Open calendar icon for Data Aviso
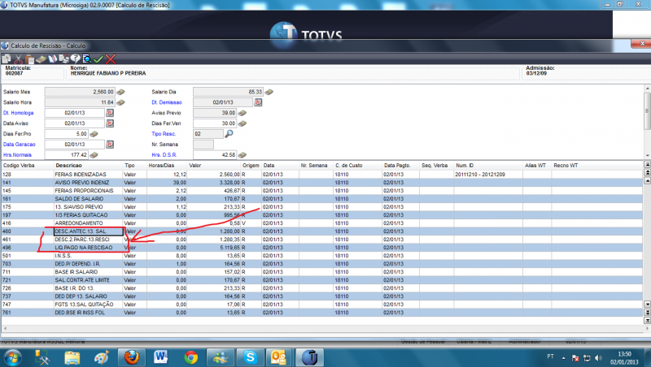The height and width of the screenshot is (367, 651). (110, 123)
